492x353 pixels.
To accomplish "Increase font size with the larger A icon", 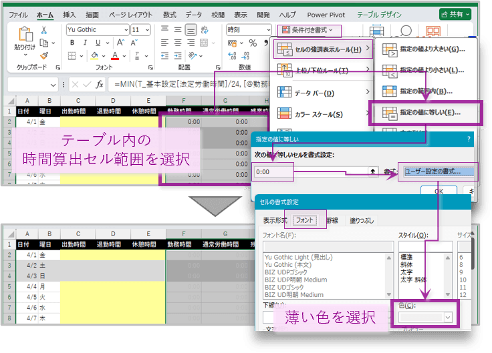I will coord(120,43).
